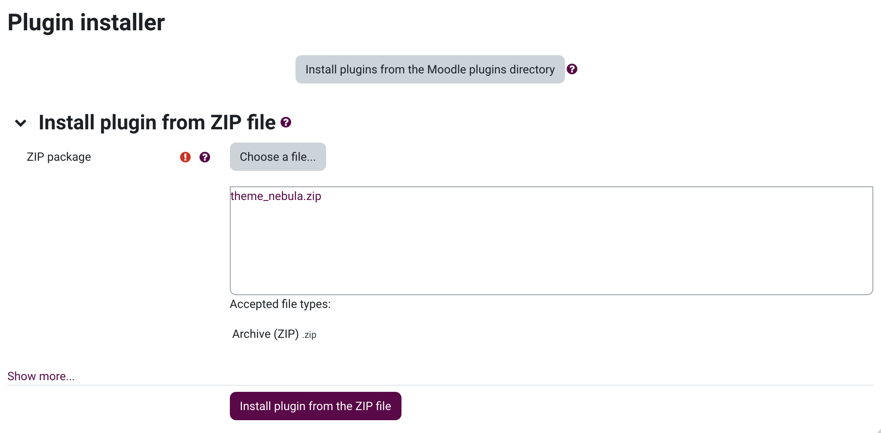This screenshot has width=881, height=433.
Task: Click the resize handle in the bottom-right corner
Action: click(x=878, y=431)
